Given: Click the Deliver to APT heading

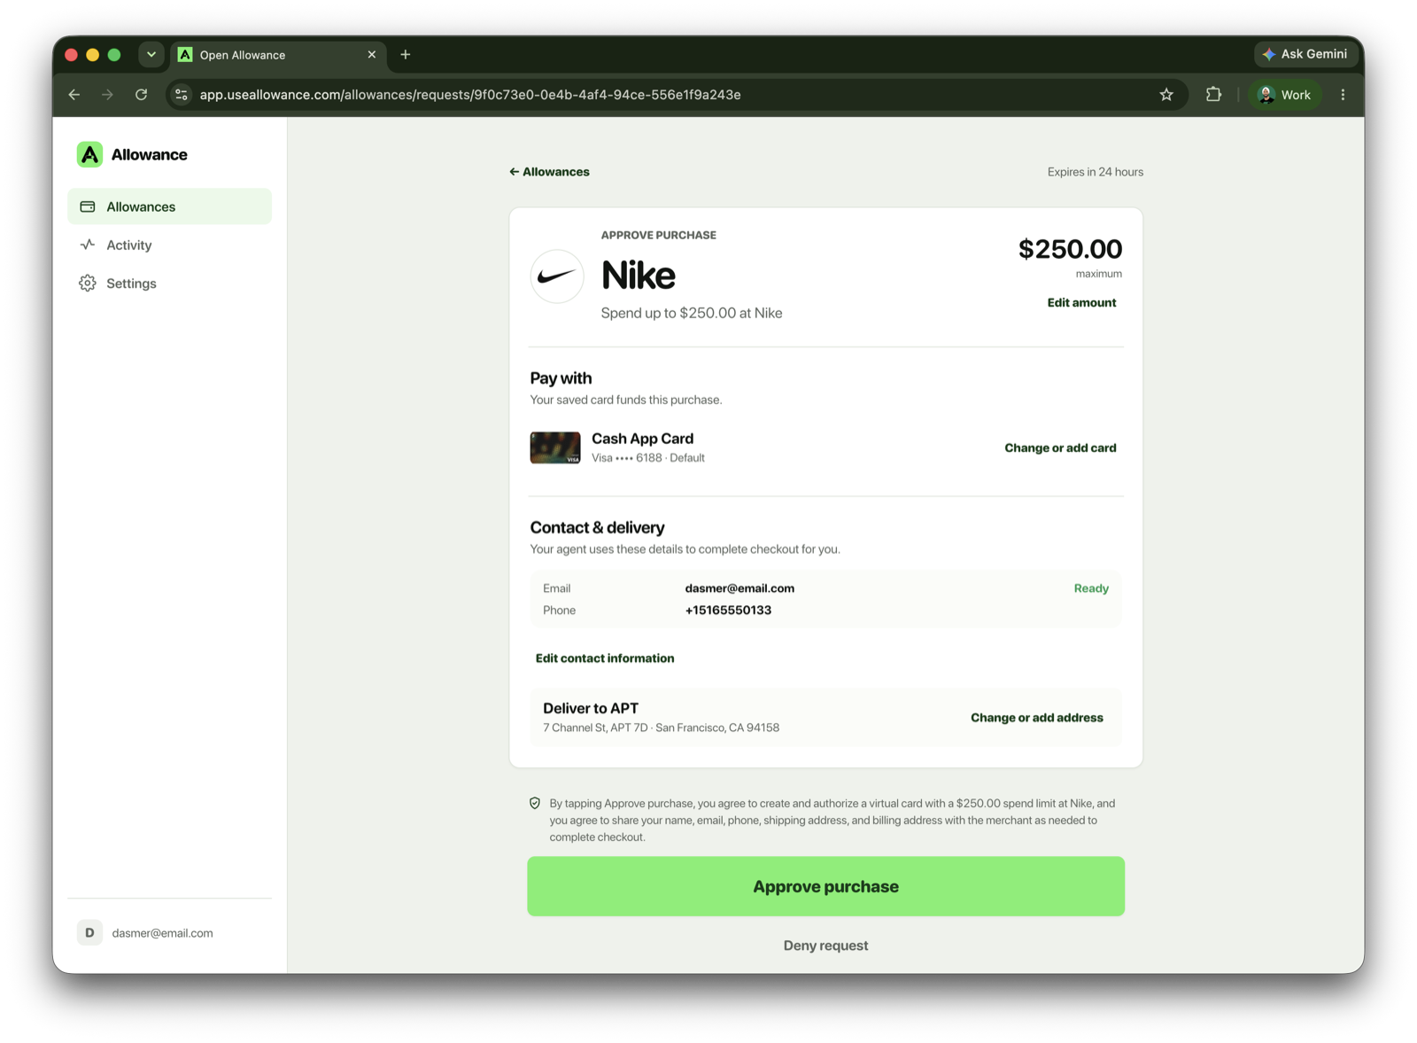Looking at the screenshot, I should [x=591, y=708].
